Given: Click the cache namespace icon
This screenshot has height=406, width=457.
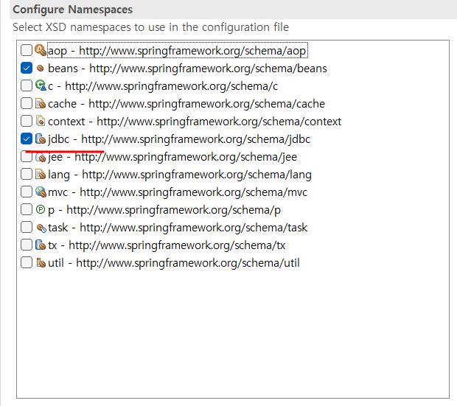Looking at the screenshot, I should pyautogui.click(x=41, y=103).
